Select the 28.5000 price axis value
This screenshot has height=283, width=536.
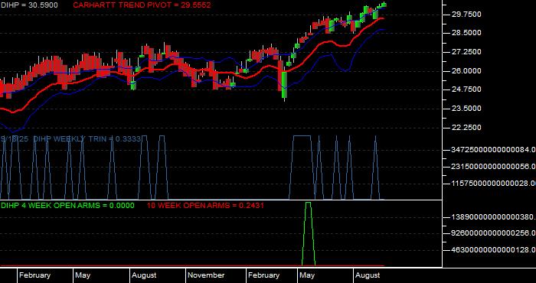(x=466, y=33)
